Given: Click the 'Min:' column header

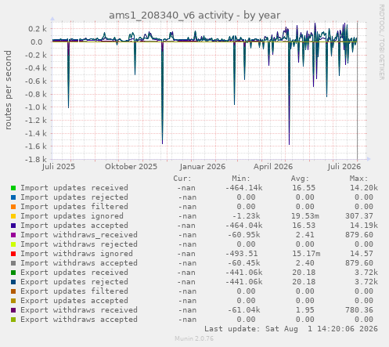Looking at the screenshot, I should tap(241, 179).
